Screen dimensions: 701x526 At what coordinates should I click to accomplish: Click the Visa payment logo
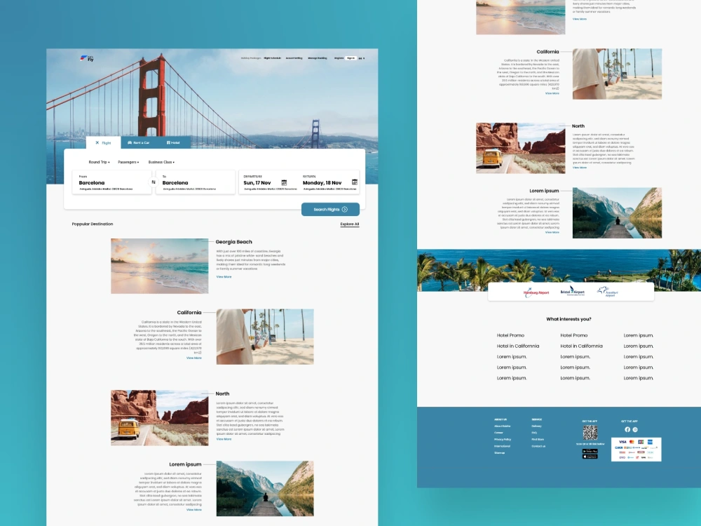[x=622, y=441]
